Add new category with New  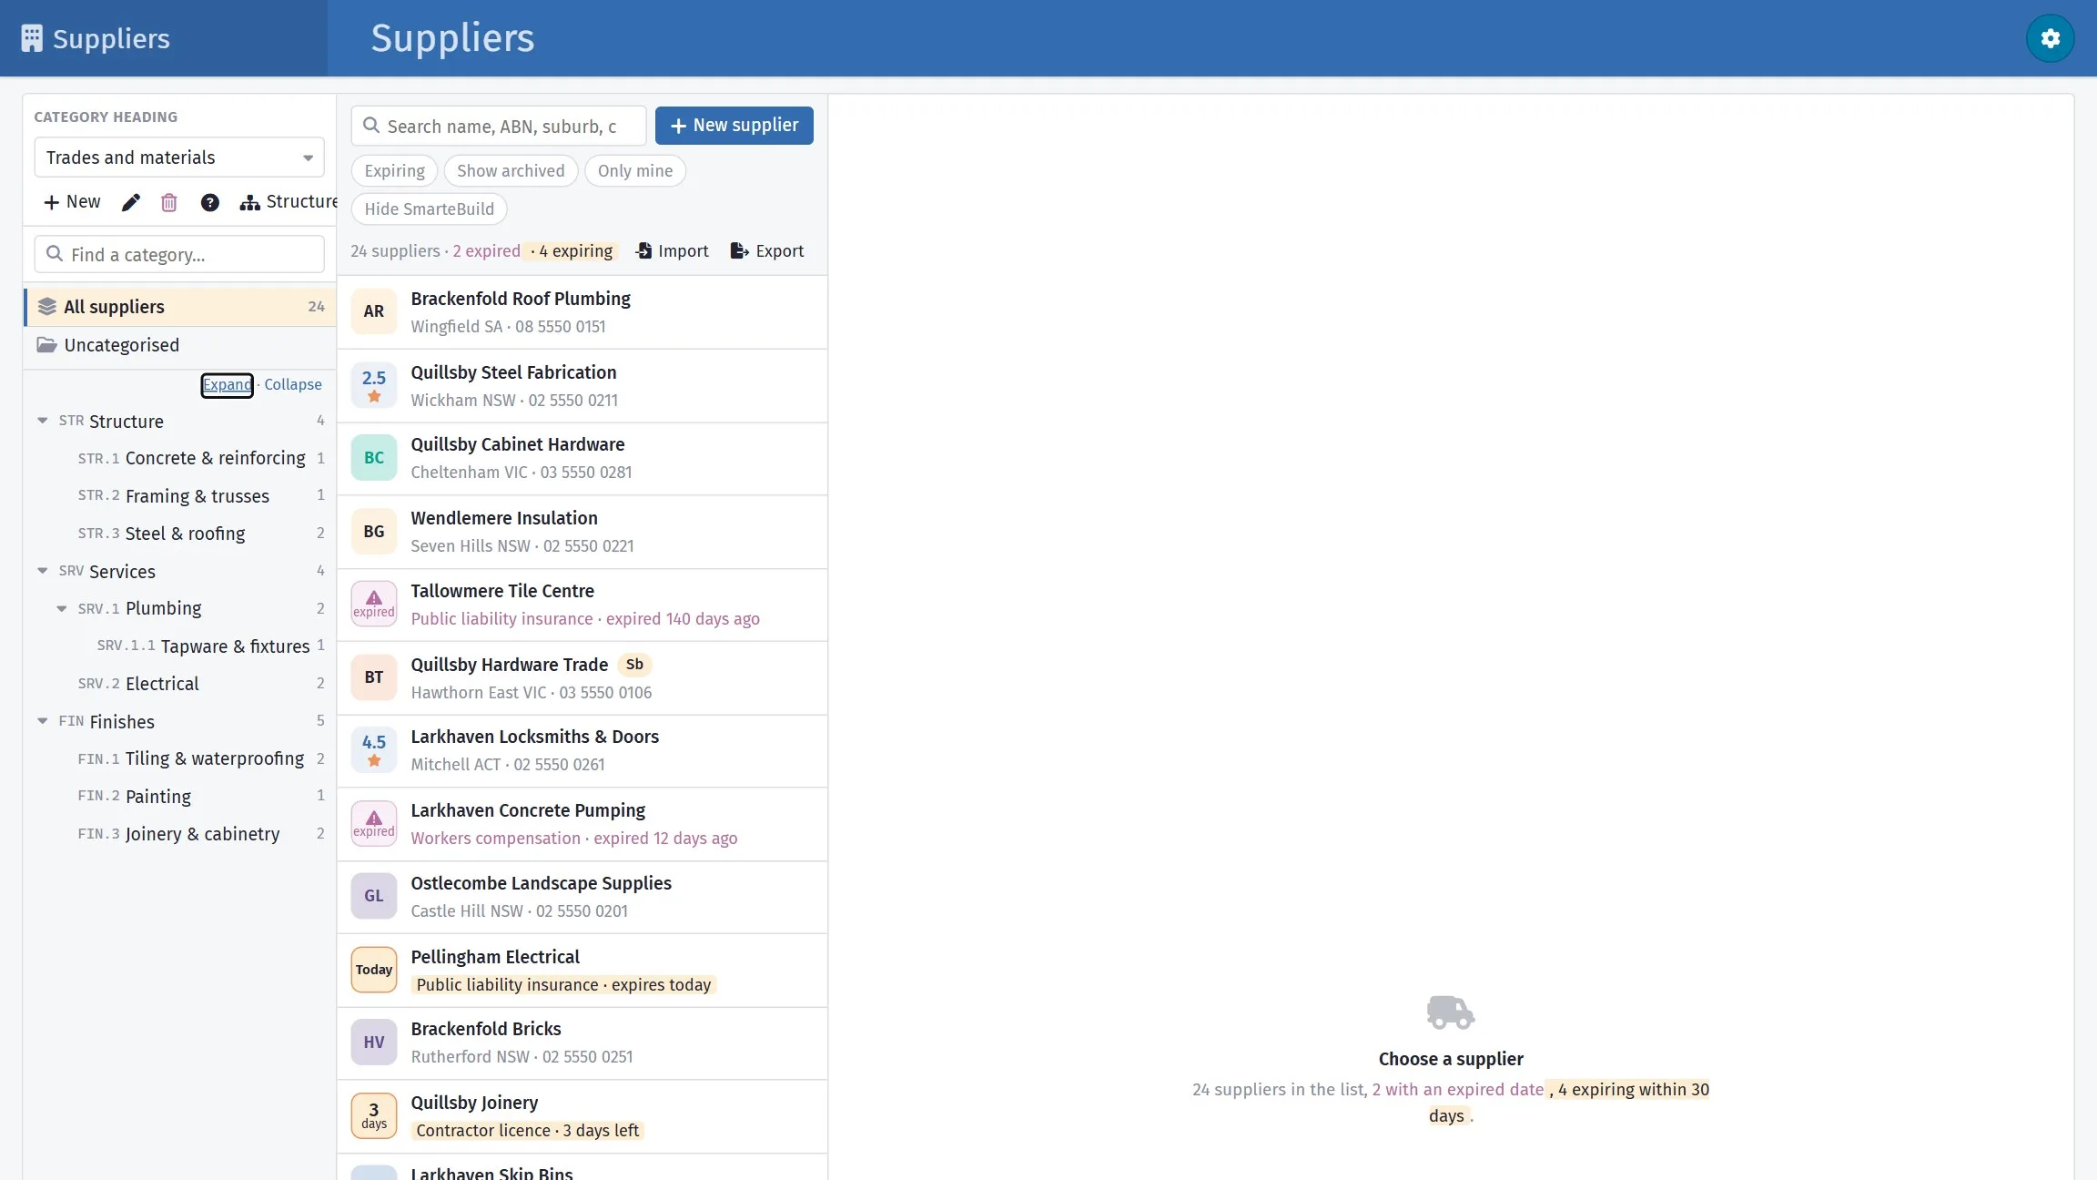coord(72,202)
